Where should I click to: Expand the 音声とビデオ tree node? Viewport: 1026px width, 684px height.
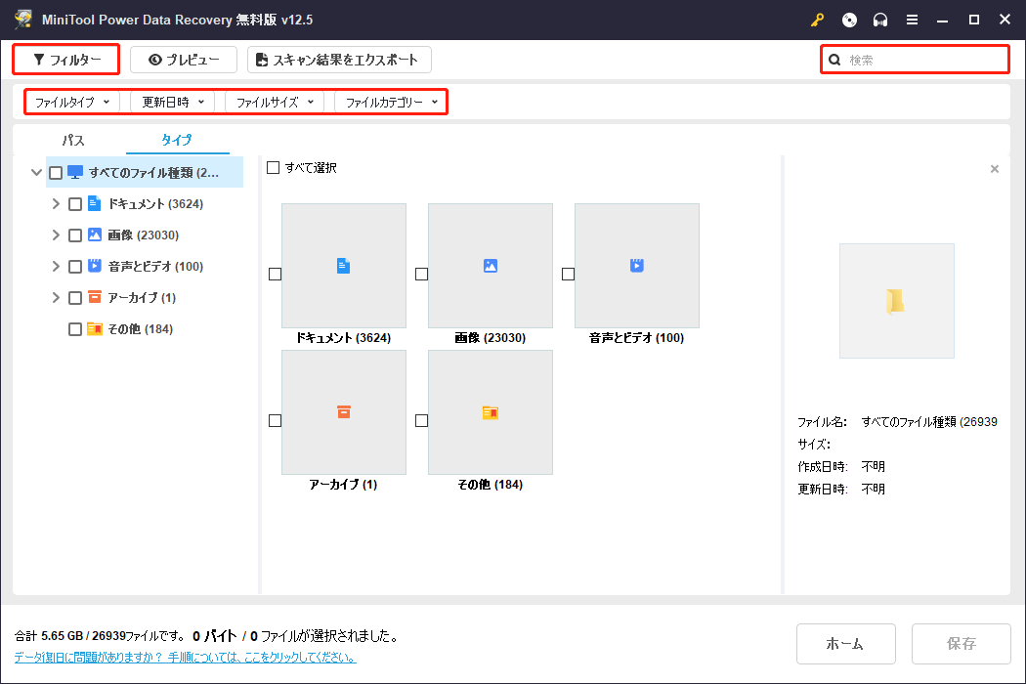point(56,267)
